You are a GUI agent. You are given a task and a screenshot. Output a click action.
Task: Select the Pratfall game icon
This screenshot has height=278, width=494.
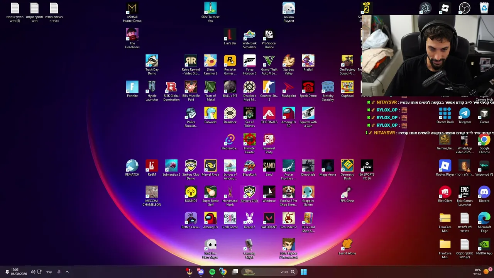pos(308,63)
